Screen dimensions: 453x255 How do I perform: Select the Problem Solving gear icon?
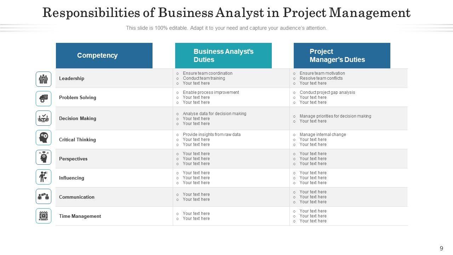[x=44, y=98]
